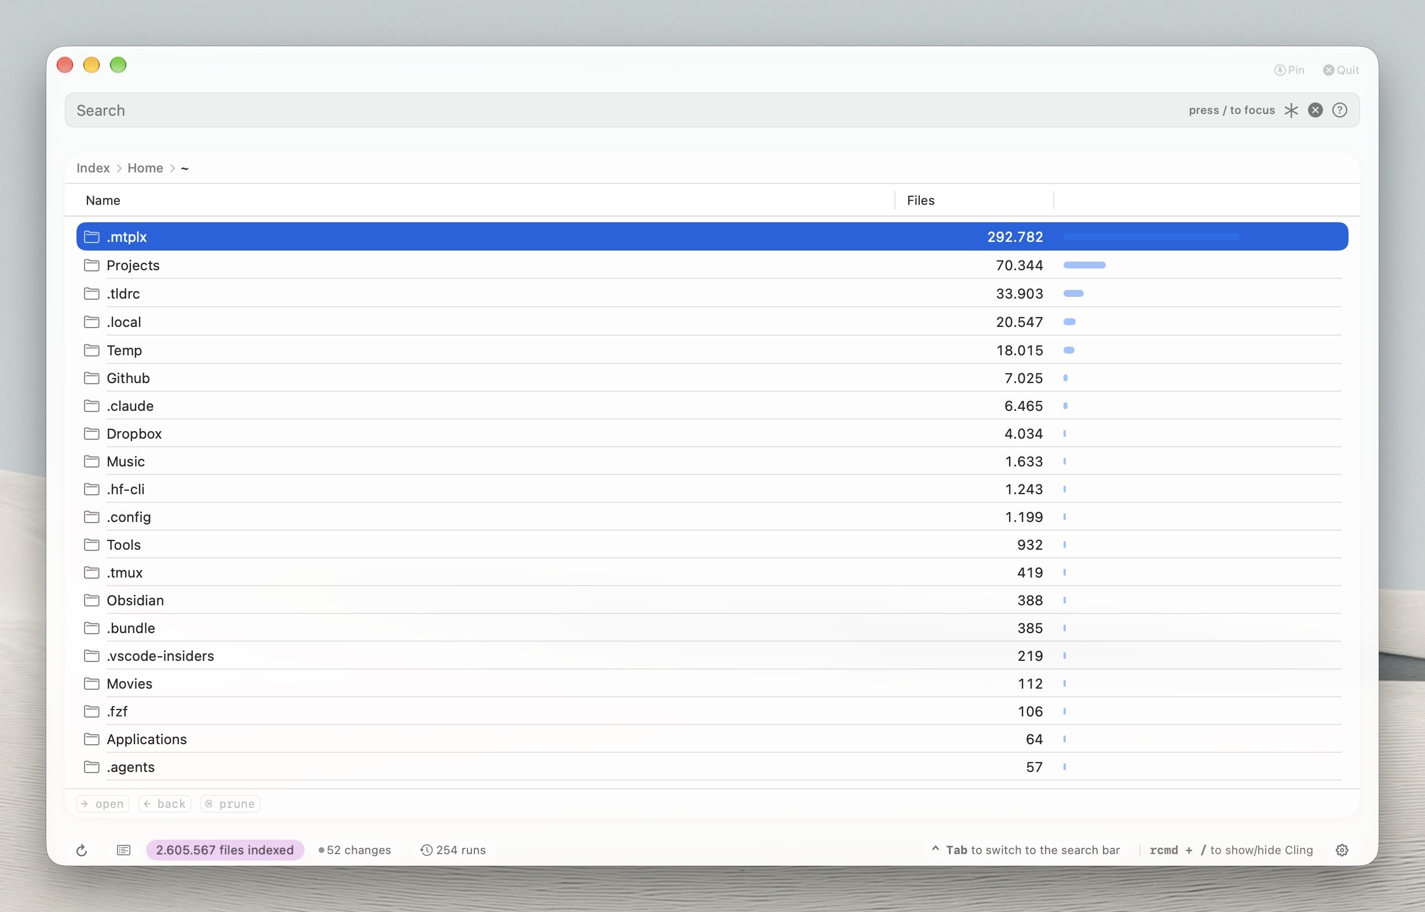Open the search help question mark icon
Screen dimensions: 1425x912
(x=1340, y=110)
